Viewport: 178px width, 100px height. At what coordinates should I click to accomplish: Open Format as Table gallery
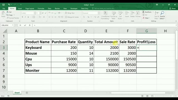[114, 15]
